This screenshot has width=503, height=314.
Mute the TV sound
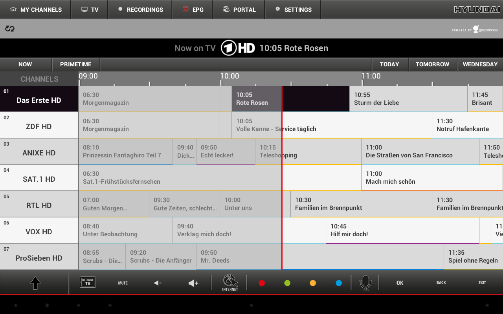click(x=123, y=283)
